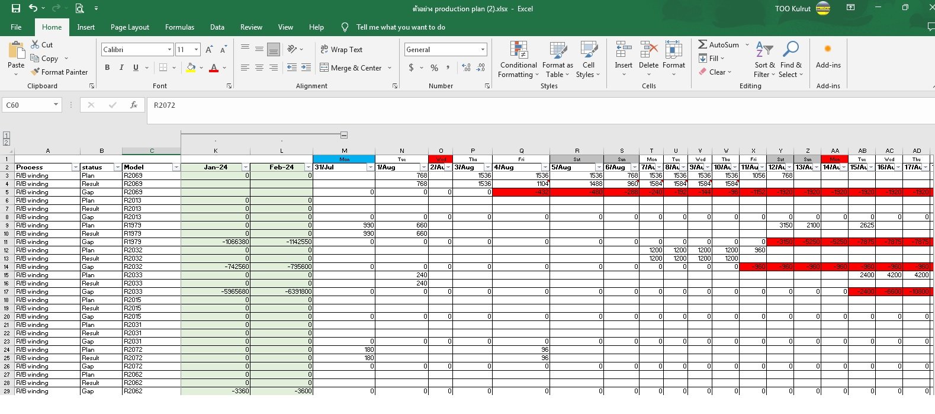Image resolution: width=935 pixels, height=414 pixels.
Task: Open the Process column filter dropdown
Action: tap(75, 168)
